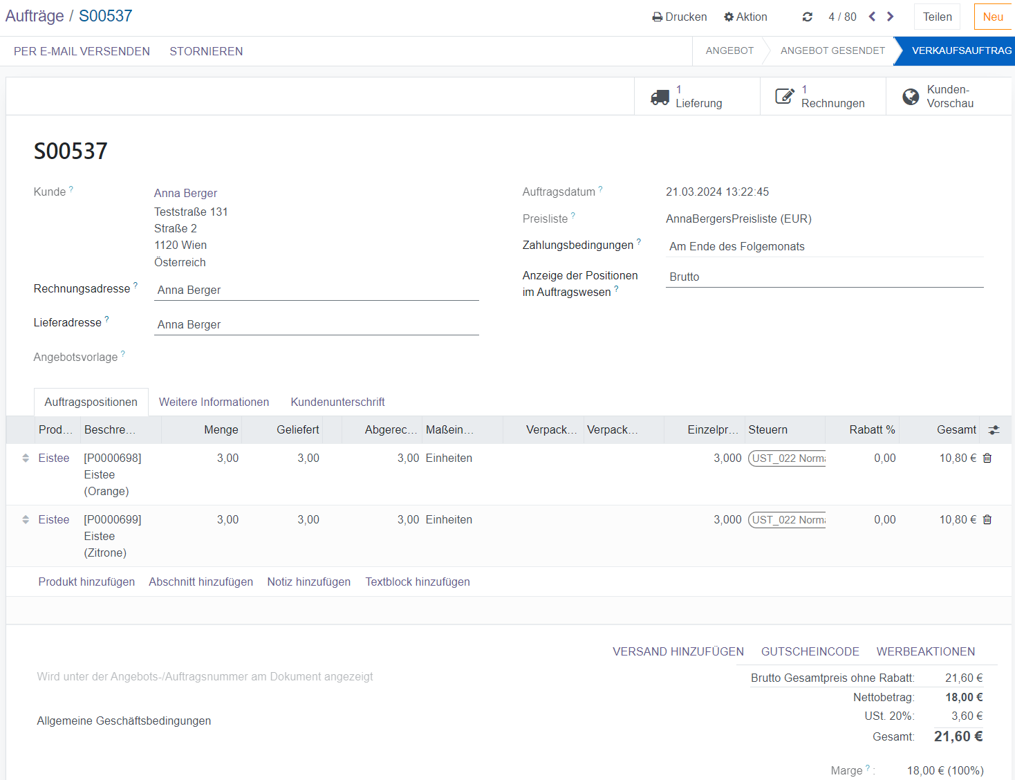Image resolution: width=1015 pixels, height=780 pixels.
Task: Delete the Eistee Zitrone line with trash icon
Action: [x=987, y=520]
